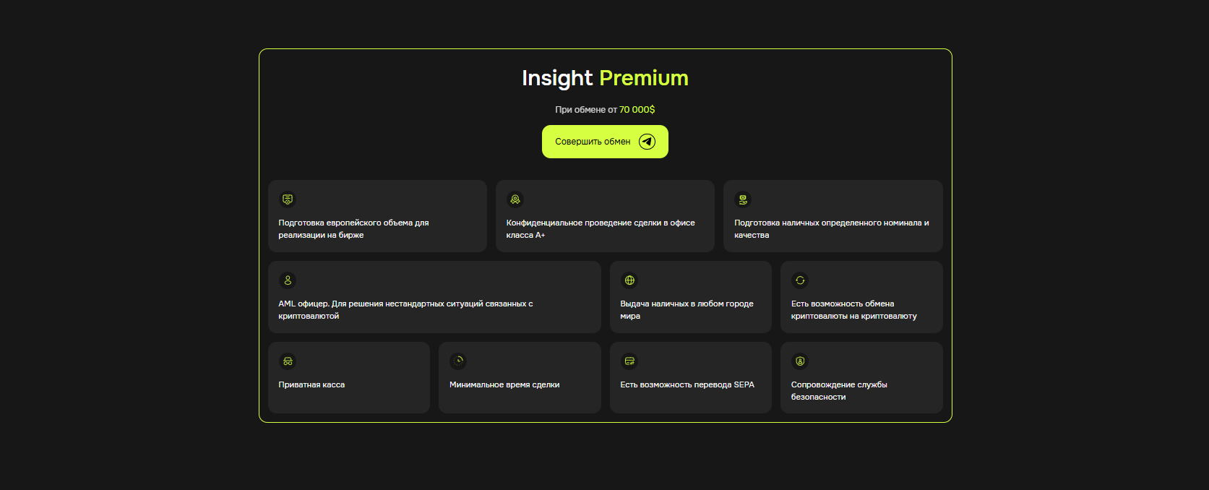Image resolution: width=1209 pixels, height=490 pixels.
Task: Click the globe icon for worldwide cash
Action: [629, 280]
